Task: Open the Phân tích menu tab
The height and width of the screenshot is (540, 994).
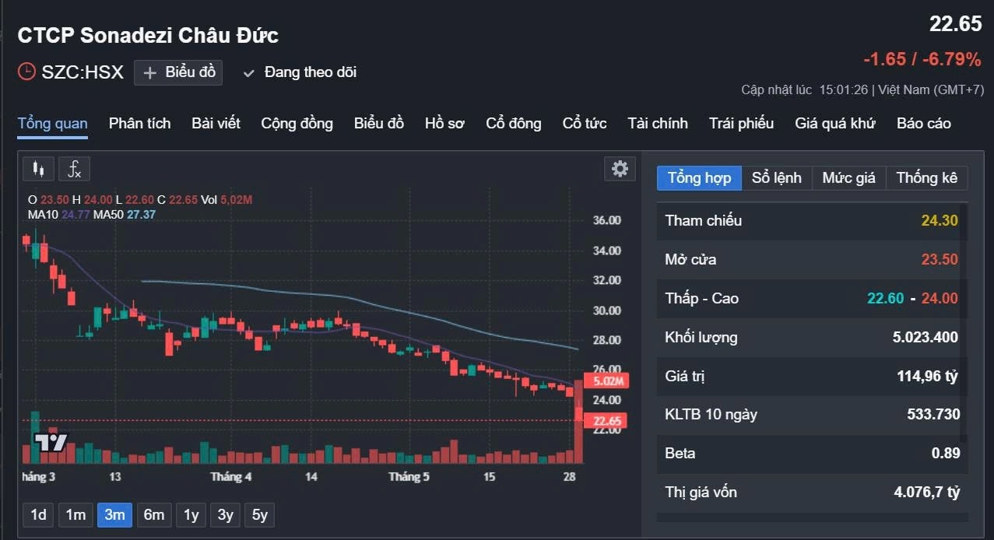Action: coord(139,123)
